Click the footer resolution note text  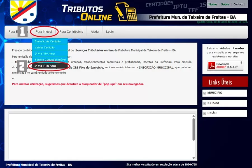click(x=161, y=164)
